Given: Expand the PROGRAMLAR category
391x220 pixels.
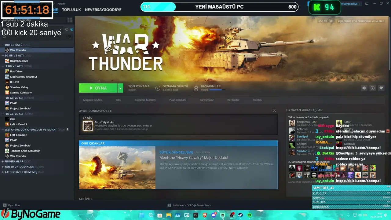Looking at the screenshot, I should coord(3,161).
